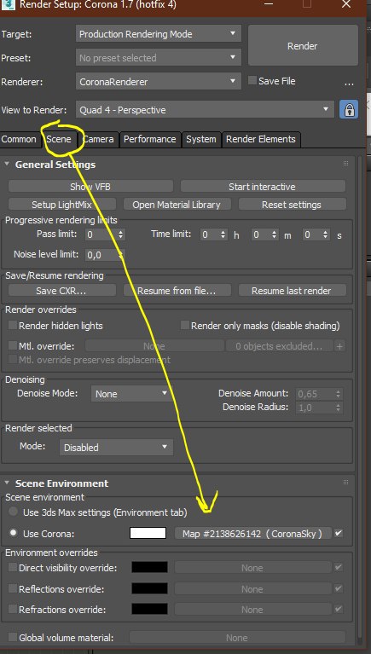Switch to the System tab
The height and width of the screenshot is (654, 371).
click(201, 139)
